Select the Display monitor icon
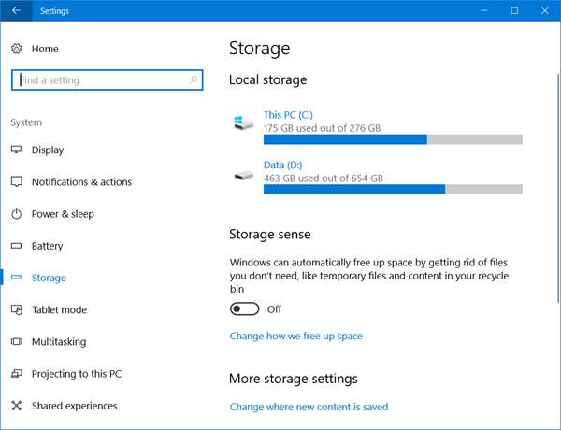 (x=17, y=150)
